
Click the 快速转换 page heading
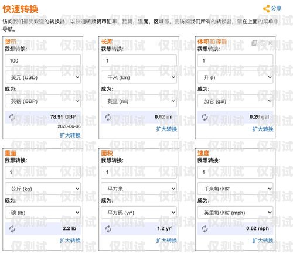21,9
